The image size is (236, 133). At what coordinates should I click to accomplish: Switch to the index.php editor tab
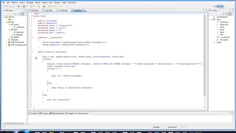click(x=34, y=11)
